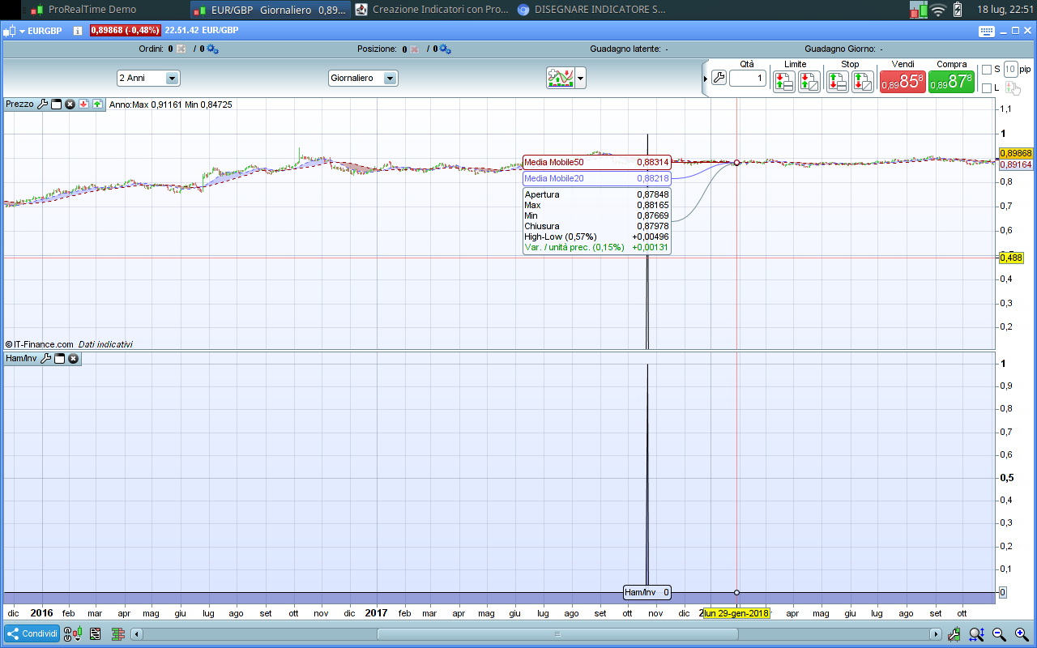1037x648 pixels.
Task: Expand the indicators dropdown arrow
Action: (x=580, y=79)
